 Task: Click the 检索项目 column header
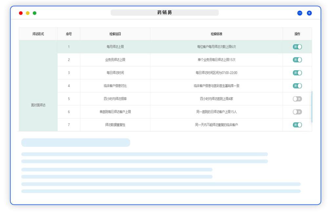click(x=115, y=34)
